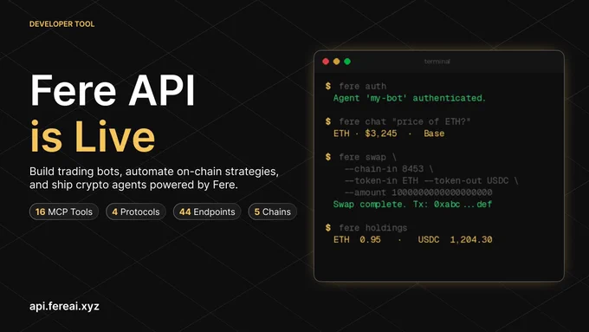Click the yellow minimize dot on terminal

pos(337,62)
